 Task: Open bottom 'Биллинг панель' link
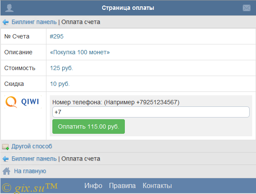(34, 159)
